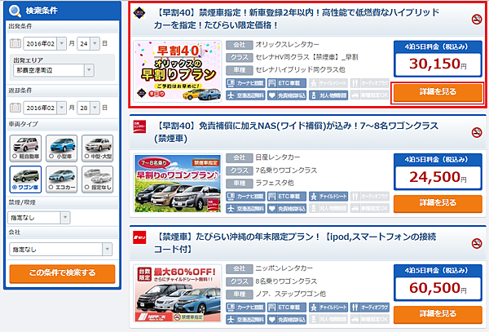Open the 【早割40】免責補償に加えNAS plan title

pyautogui.click(x=297, y=131)
